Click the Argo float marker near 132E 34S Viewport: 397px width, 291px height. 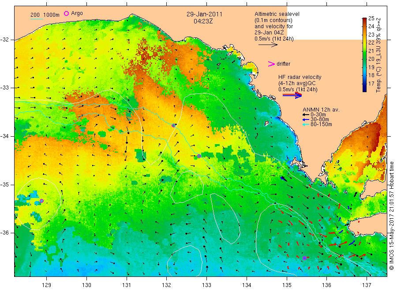pyautogui.click(x=173, y=125)
